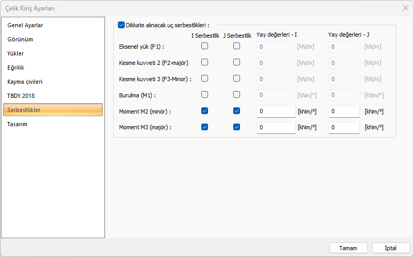This screenshot has height=257, width=414.
Task: Cancel with the İptal button
Action: coord(390,248)
